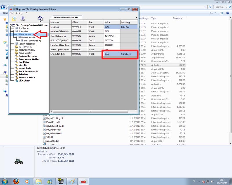Image resolution: width=232 pixels, height=185 pixels.
Task: Open the Import Directory folder node
Action: point(25,47)
